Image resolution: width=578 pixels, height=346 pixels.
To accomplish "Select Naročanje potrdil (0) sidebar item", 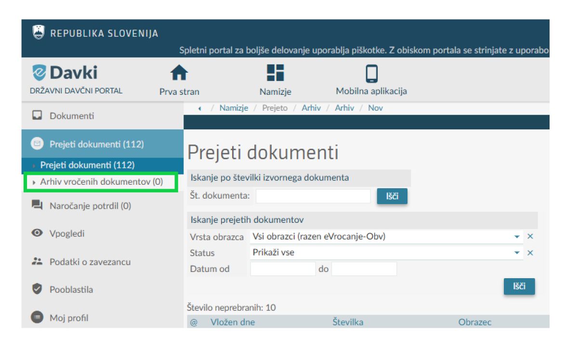I will [x=90, y=206].
